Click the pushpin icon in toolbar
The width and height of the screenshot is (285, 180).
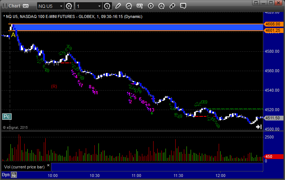(x=172, y=6)
